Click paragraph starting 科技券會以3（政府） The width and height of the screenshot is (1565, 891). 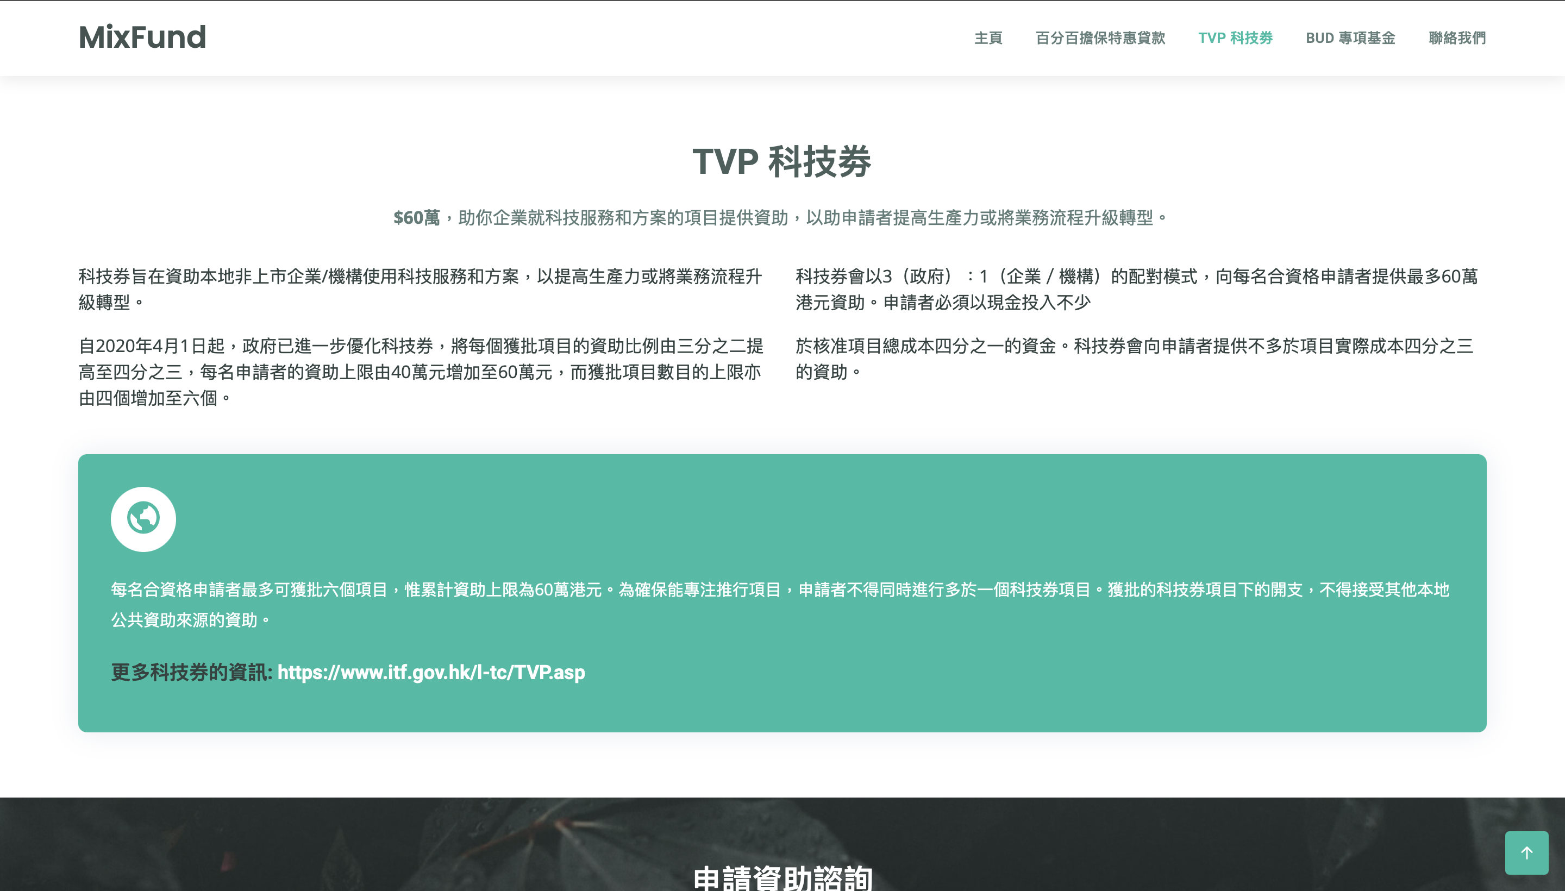coord(1137,289)
